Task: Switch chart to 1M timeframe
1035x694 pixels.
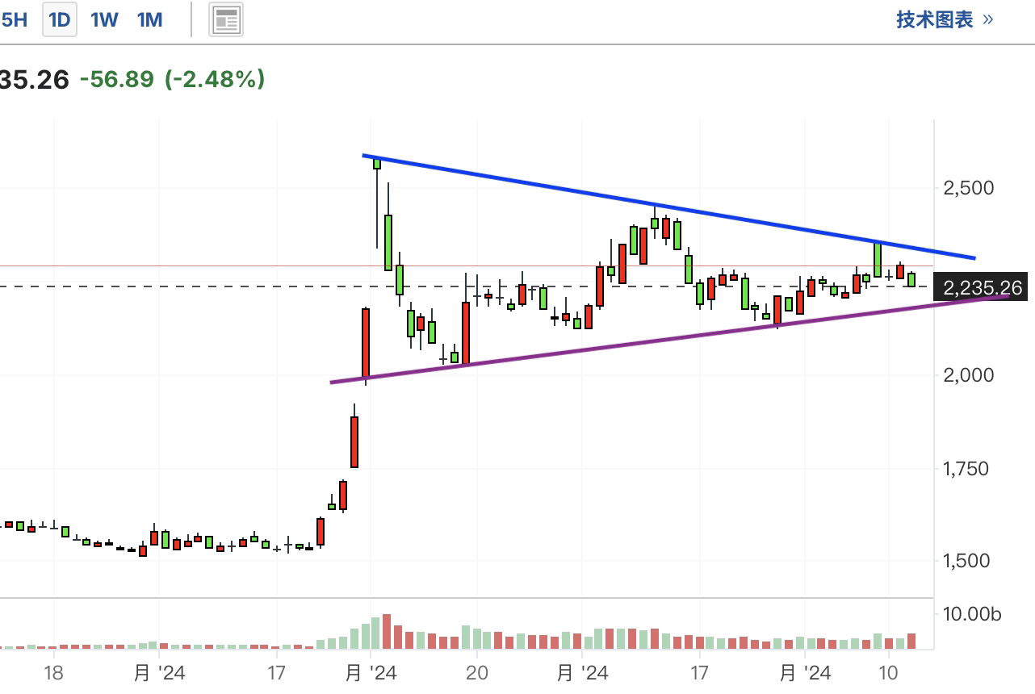Action: [150, 20]
